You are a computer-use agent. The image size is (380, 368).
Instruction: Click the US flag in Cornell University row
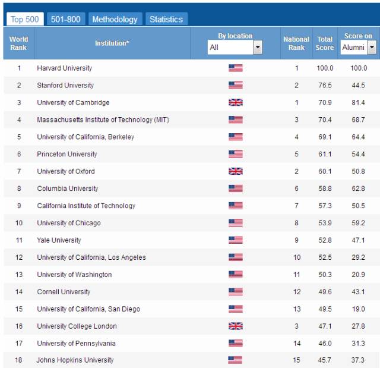[x=236, y=292]
